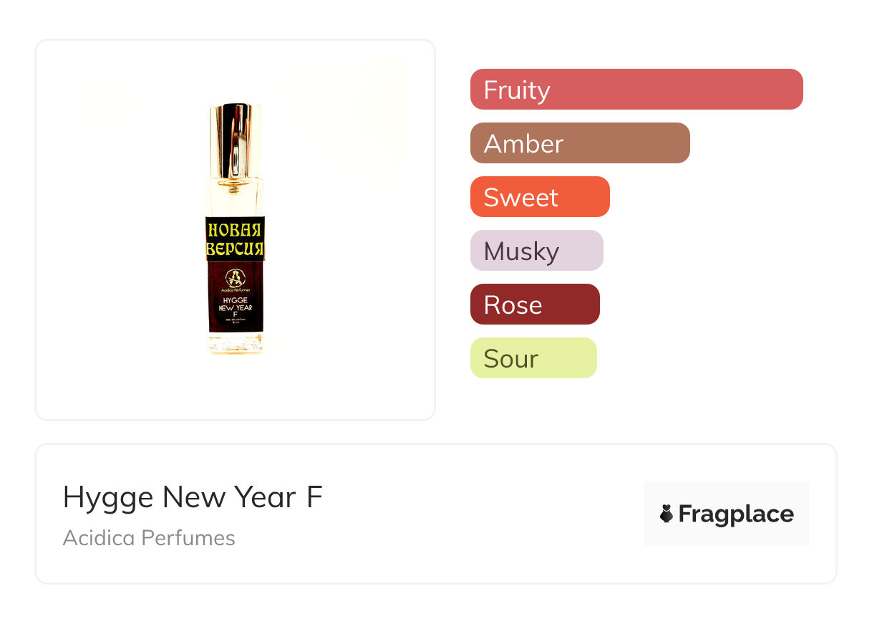Click the 'Musky' label text
Image resolution: width=872 pixels, height=619 pixels.
click(521, 251)
